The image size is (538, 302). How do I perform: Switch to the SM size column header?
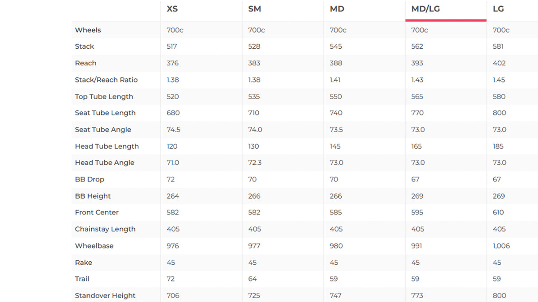point(254,9)
